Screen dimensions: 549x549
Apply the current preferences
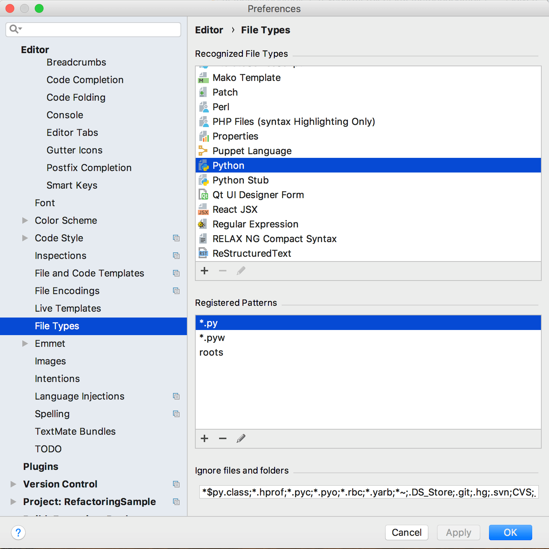(458, 533)
